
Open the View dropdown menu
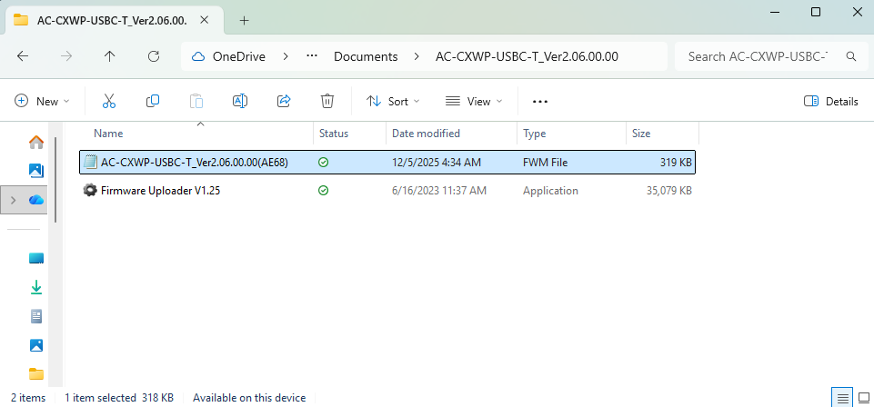(474, 101)
